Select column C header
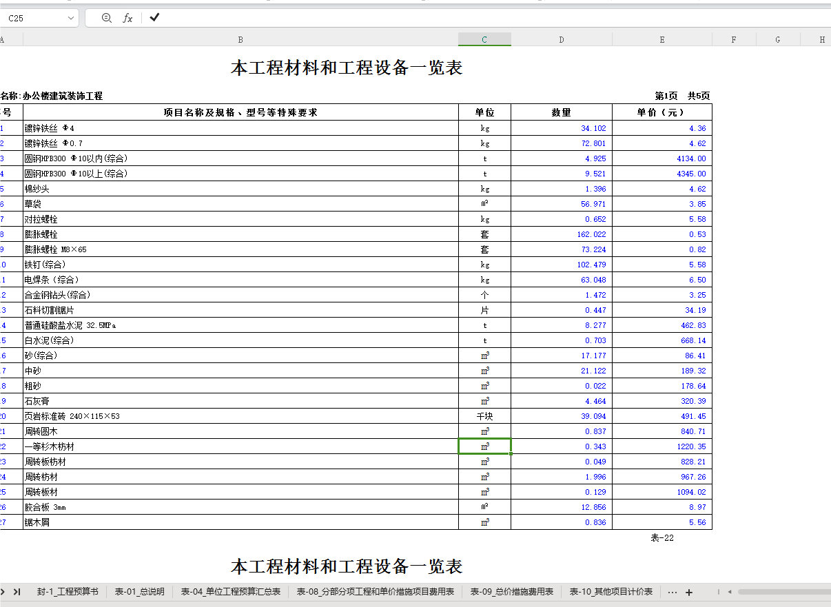The width and height of the screenshot is (831, 607). pos(484,39)
